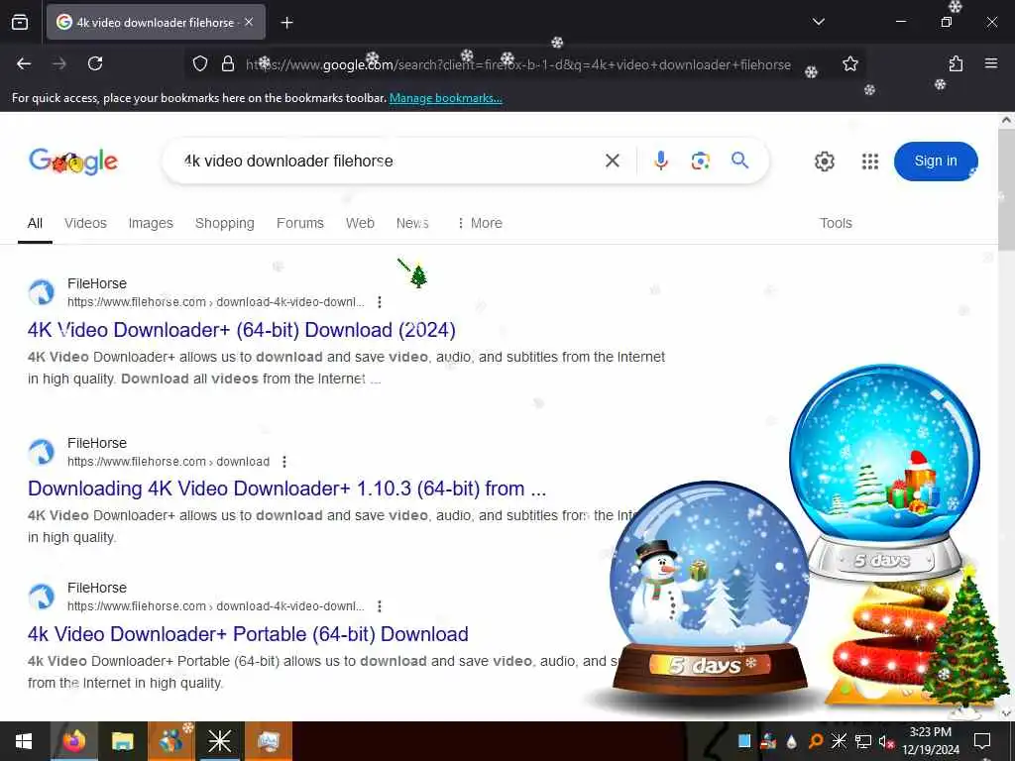Select the All results tab
Viewport: 1015px width, 761px height.
coord(35,223)
